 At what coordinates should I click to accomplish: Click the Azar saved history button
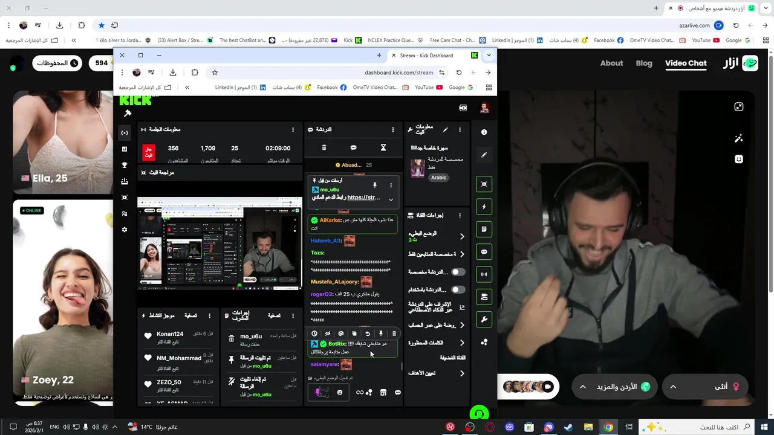(x=57, y=63)
